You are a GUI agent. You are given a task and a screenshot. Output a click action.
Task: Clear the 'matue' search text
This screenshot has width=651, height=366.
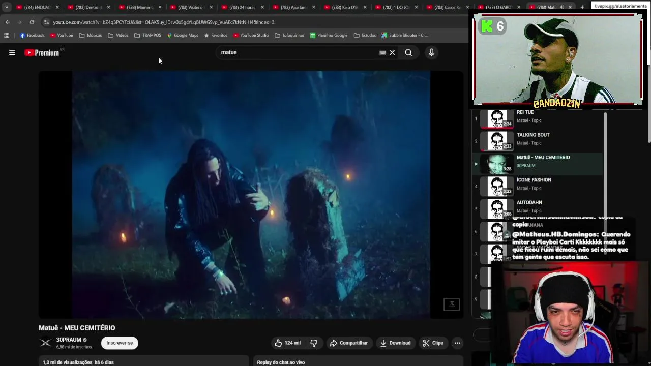click(392, 52)
